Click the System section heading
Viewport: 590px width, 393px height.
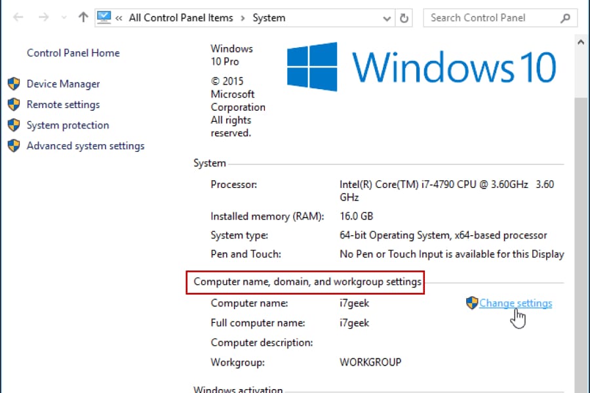[x=210, y=163]
